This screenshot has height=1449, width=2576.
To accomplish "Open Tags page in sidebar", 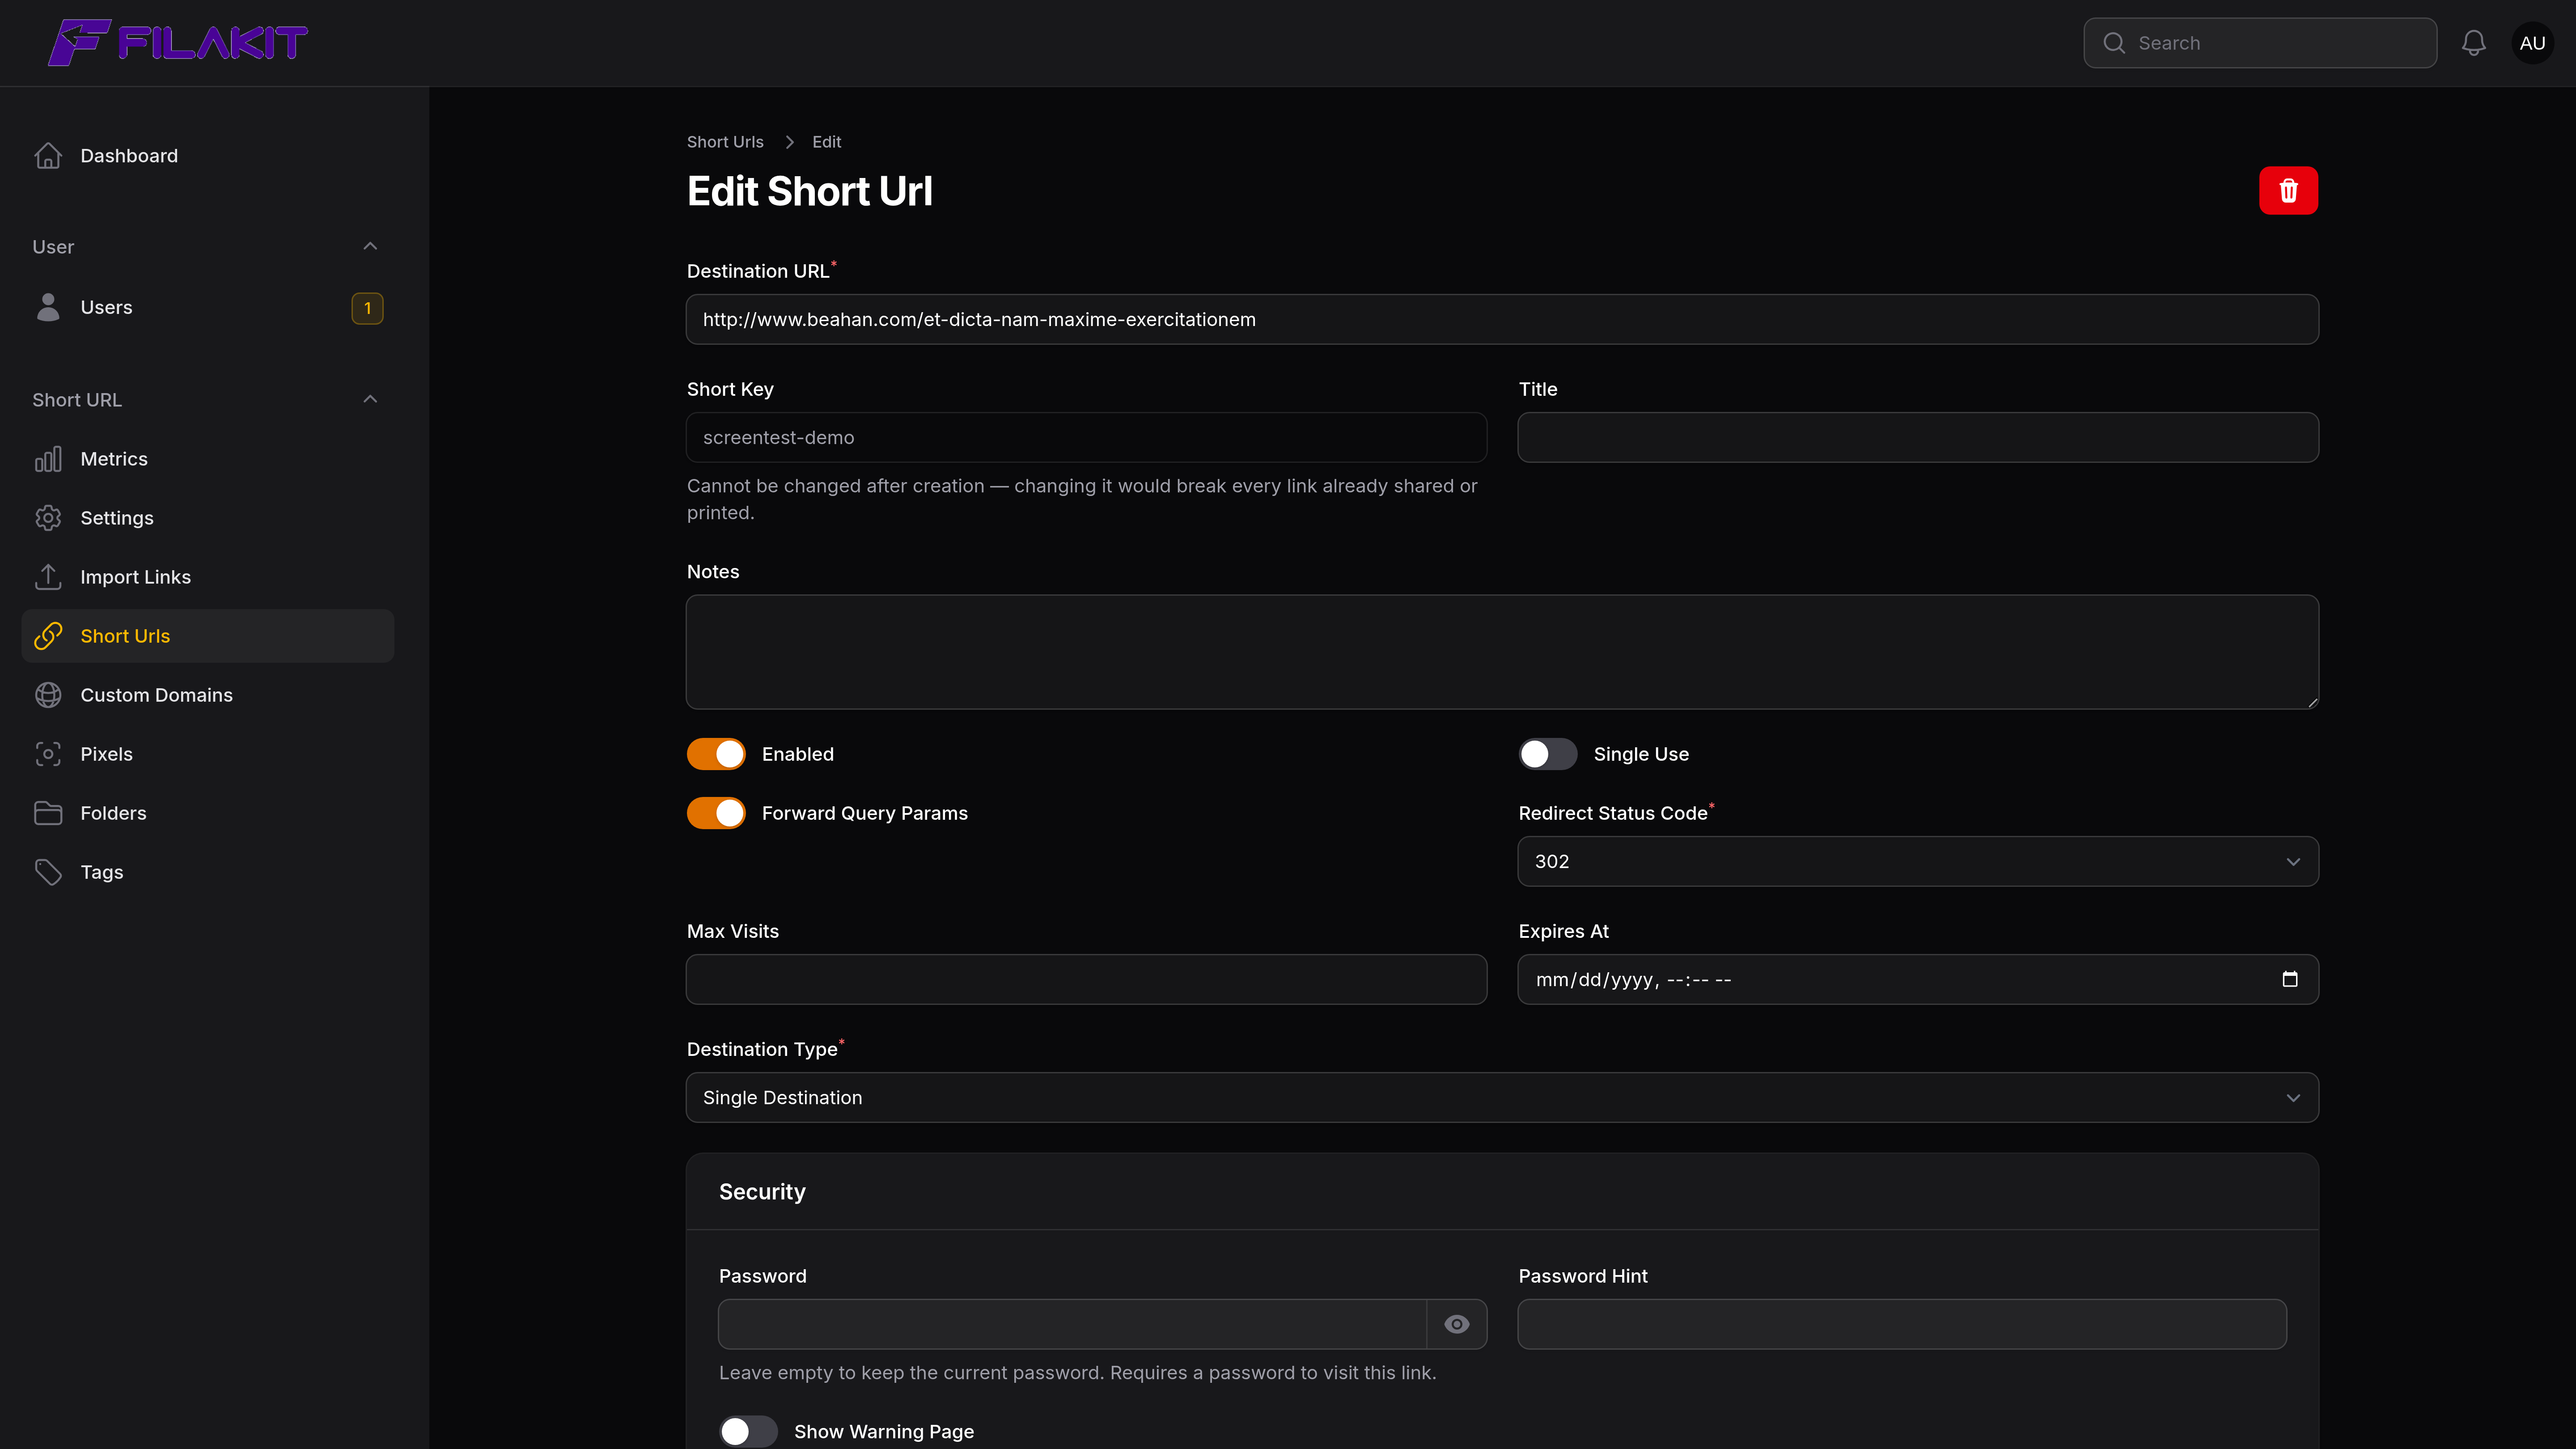I will 208,872.
